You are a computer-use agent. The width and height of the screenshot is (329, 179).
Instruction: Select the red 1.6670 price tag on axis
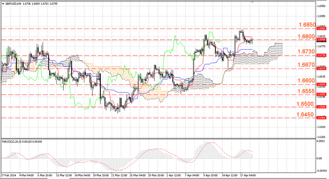pyautogui.click(x=321, y=69)
